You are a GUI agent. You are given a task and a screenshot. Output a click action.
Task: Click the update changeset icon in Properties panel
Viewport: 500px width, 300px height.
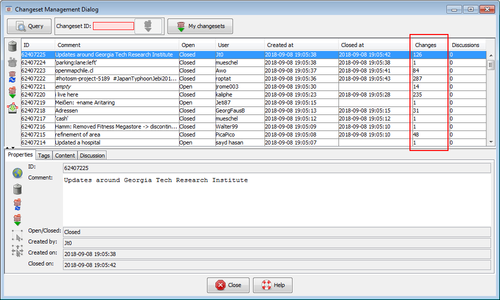(17, 204)
